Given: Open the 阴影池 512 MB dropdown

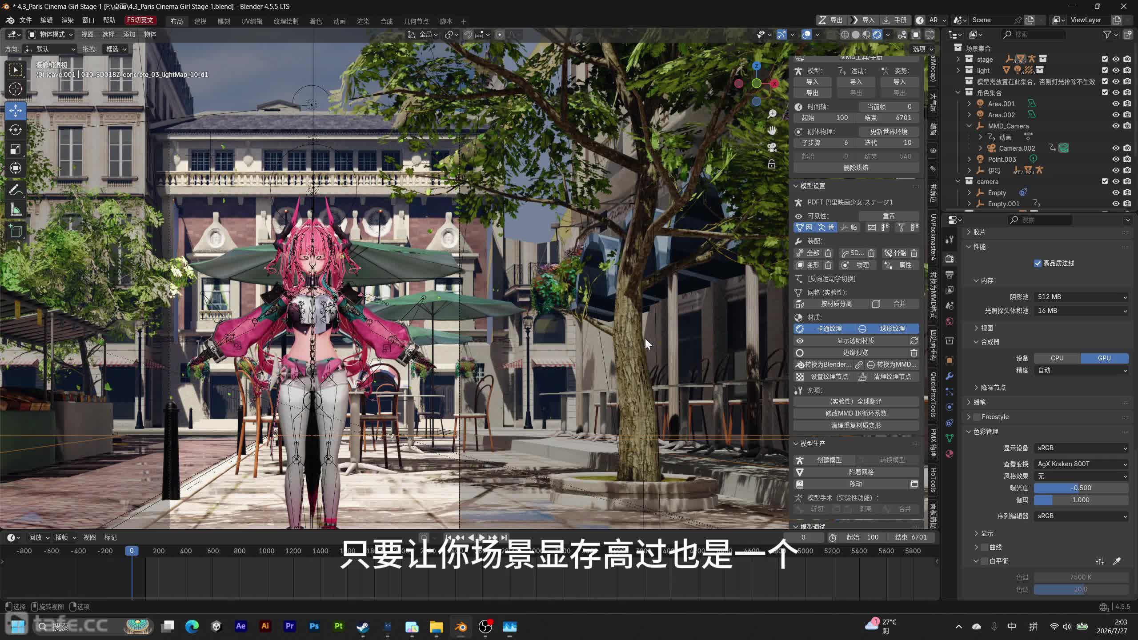Looking at the screenshot, I should click(1081, 297).
